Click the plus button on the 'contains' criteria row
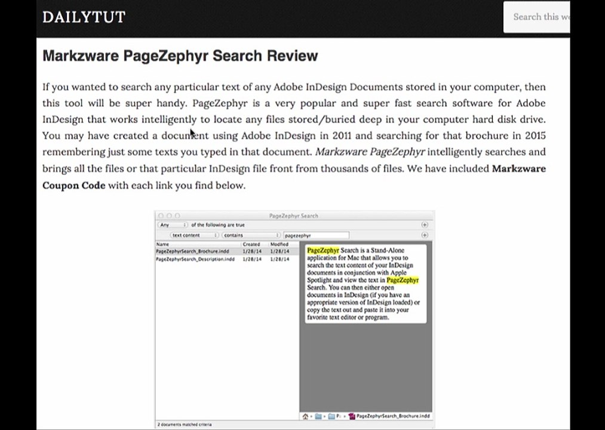 pos(425,235)
